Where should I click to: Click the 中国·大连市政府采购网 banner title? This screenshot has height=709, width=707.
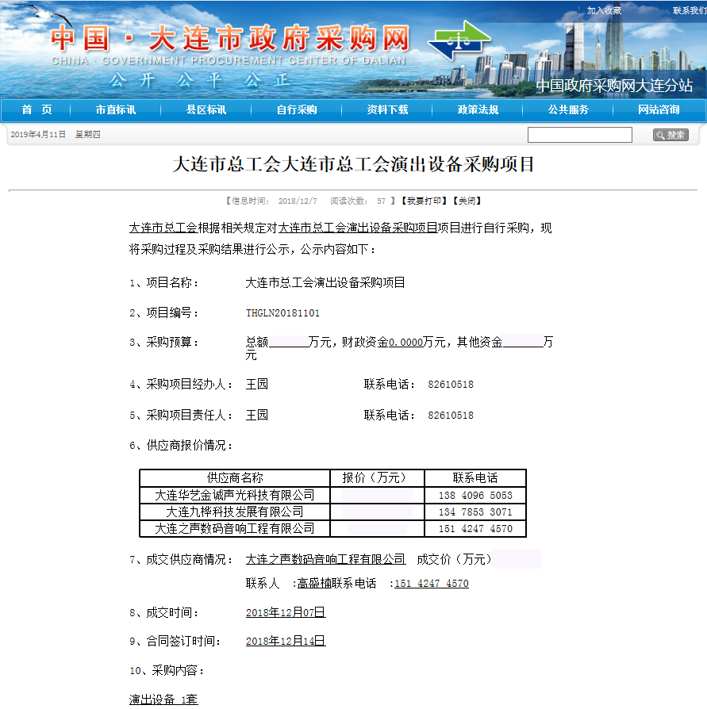(x=230, y=38)
